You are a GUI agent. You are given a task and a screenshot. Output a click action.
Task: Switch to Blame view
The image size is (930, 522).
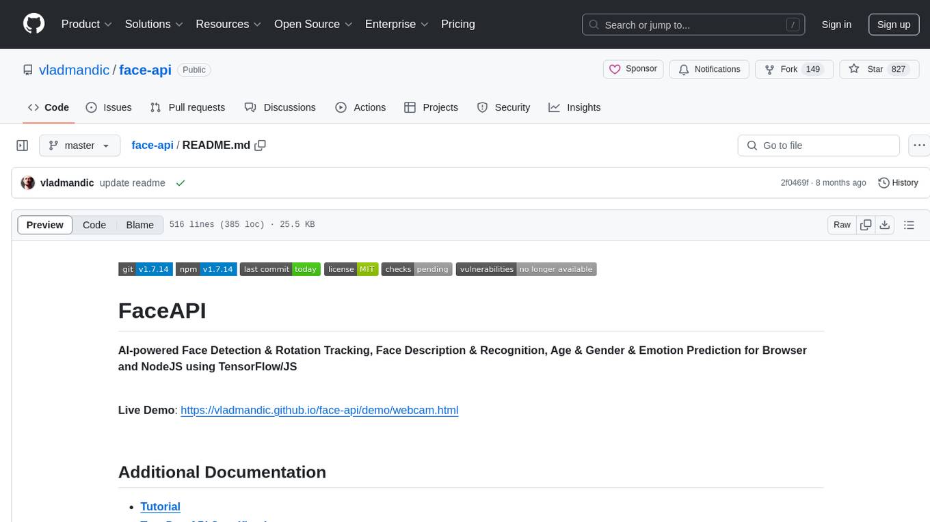(139, 225)
